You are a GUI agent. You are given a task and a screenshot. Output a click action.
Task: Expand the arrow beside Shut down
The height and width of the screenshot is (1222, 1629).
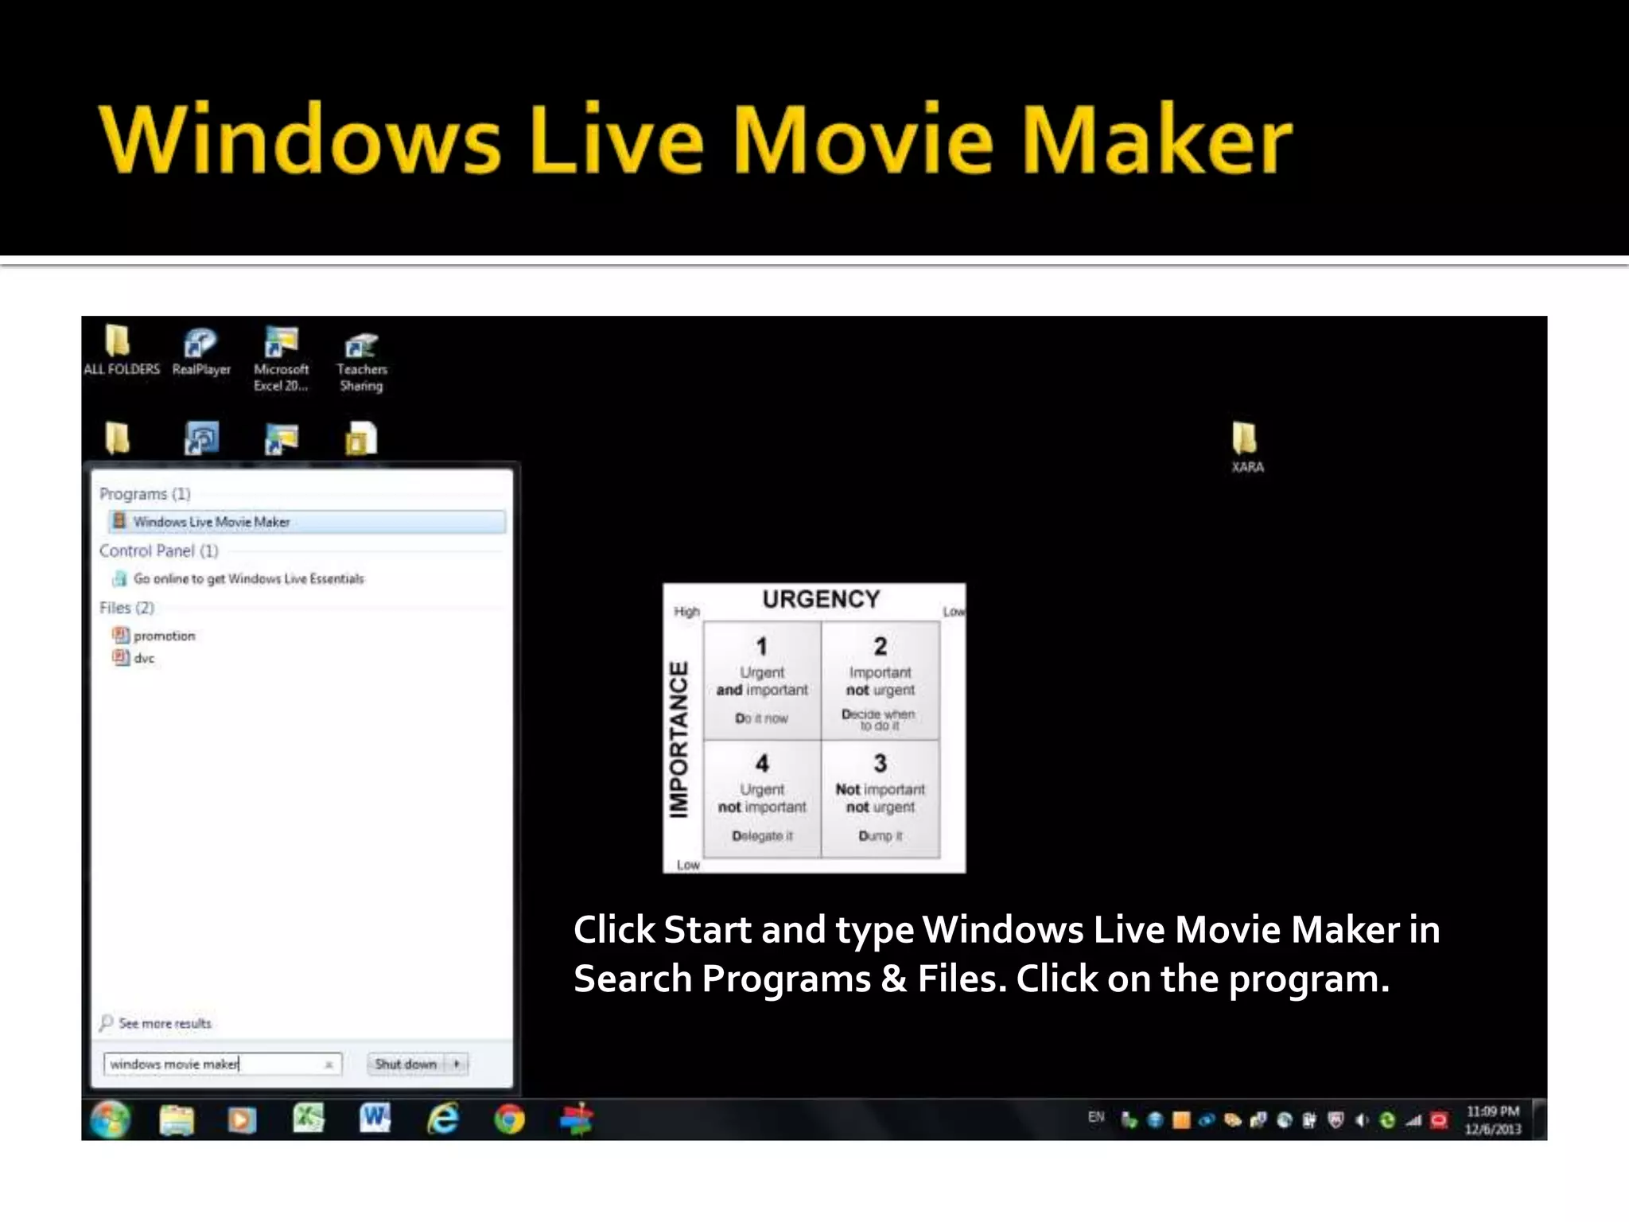pyautogui.click(x=457, y=1064)
